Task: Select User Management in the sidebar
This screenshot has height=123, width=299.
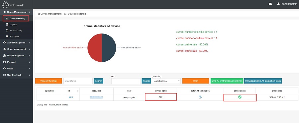Action: pos(16,56)
